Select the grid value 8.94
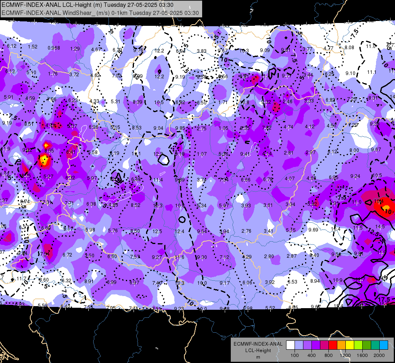The image size is (395, 363). tap(315, 281)
